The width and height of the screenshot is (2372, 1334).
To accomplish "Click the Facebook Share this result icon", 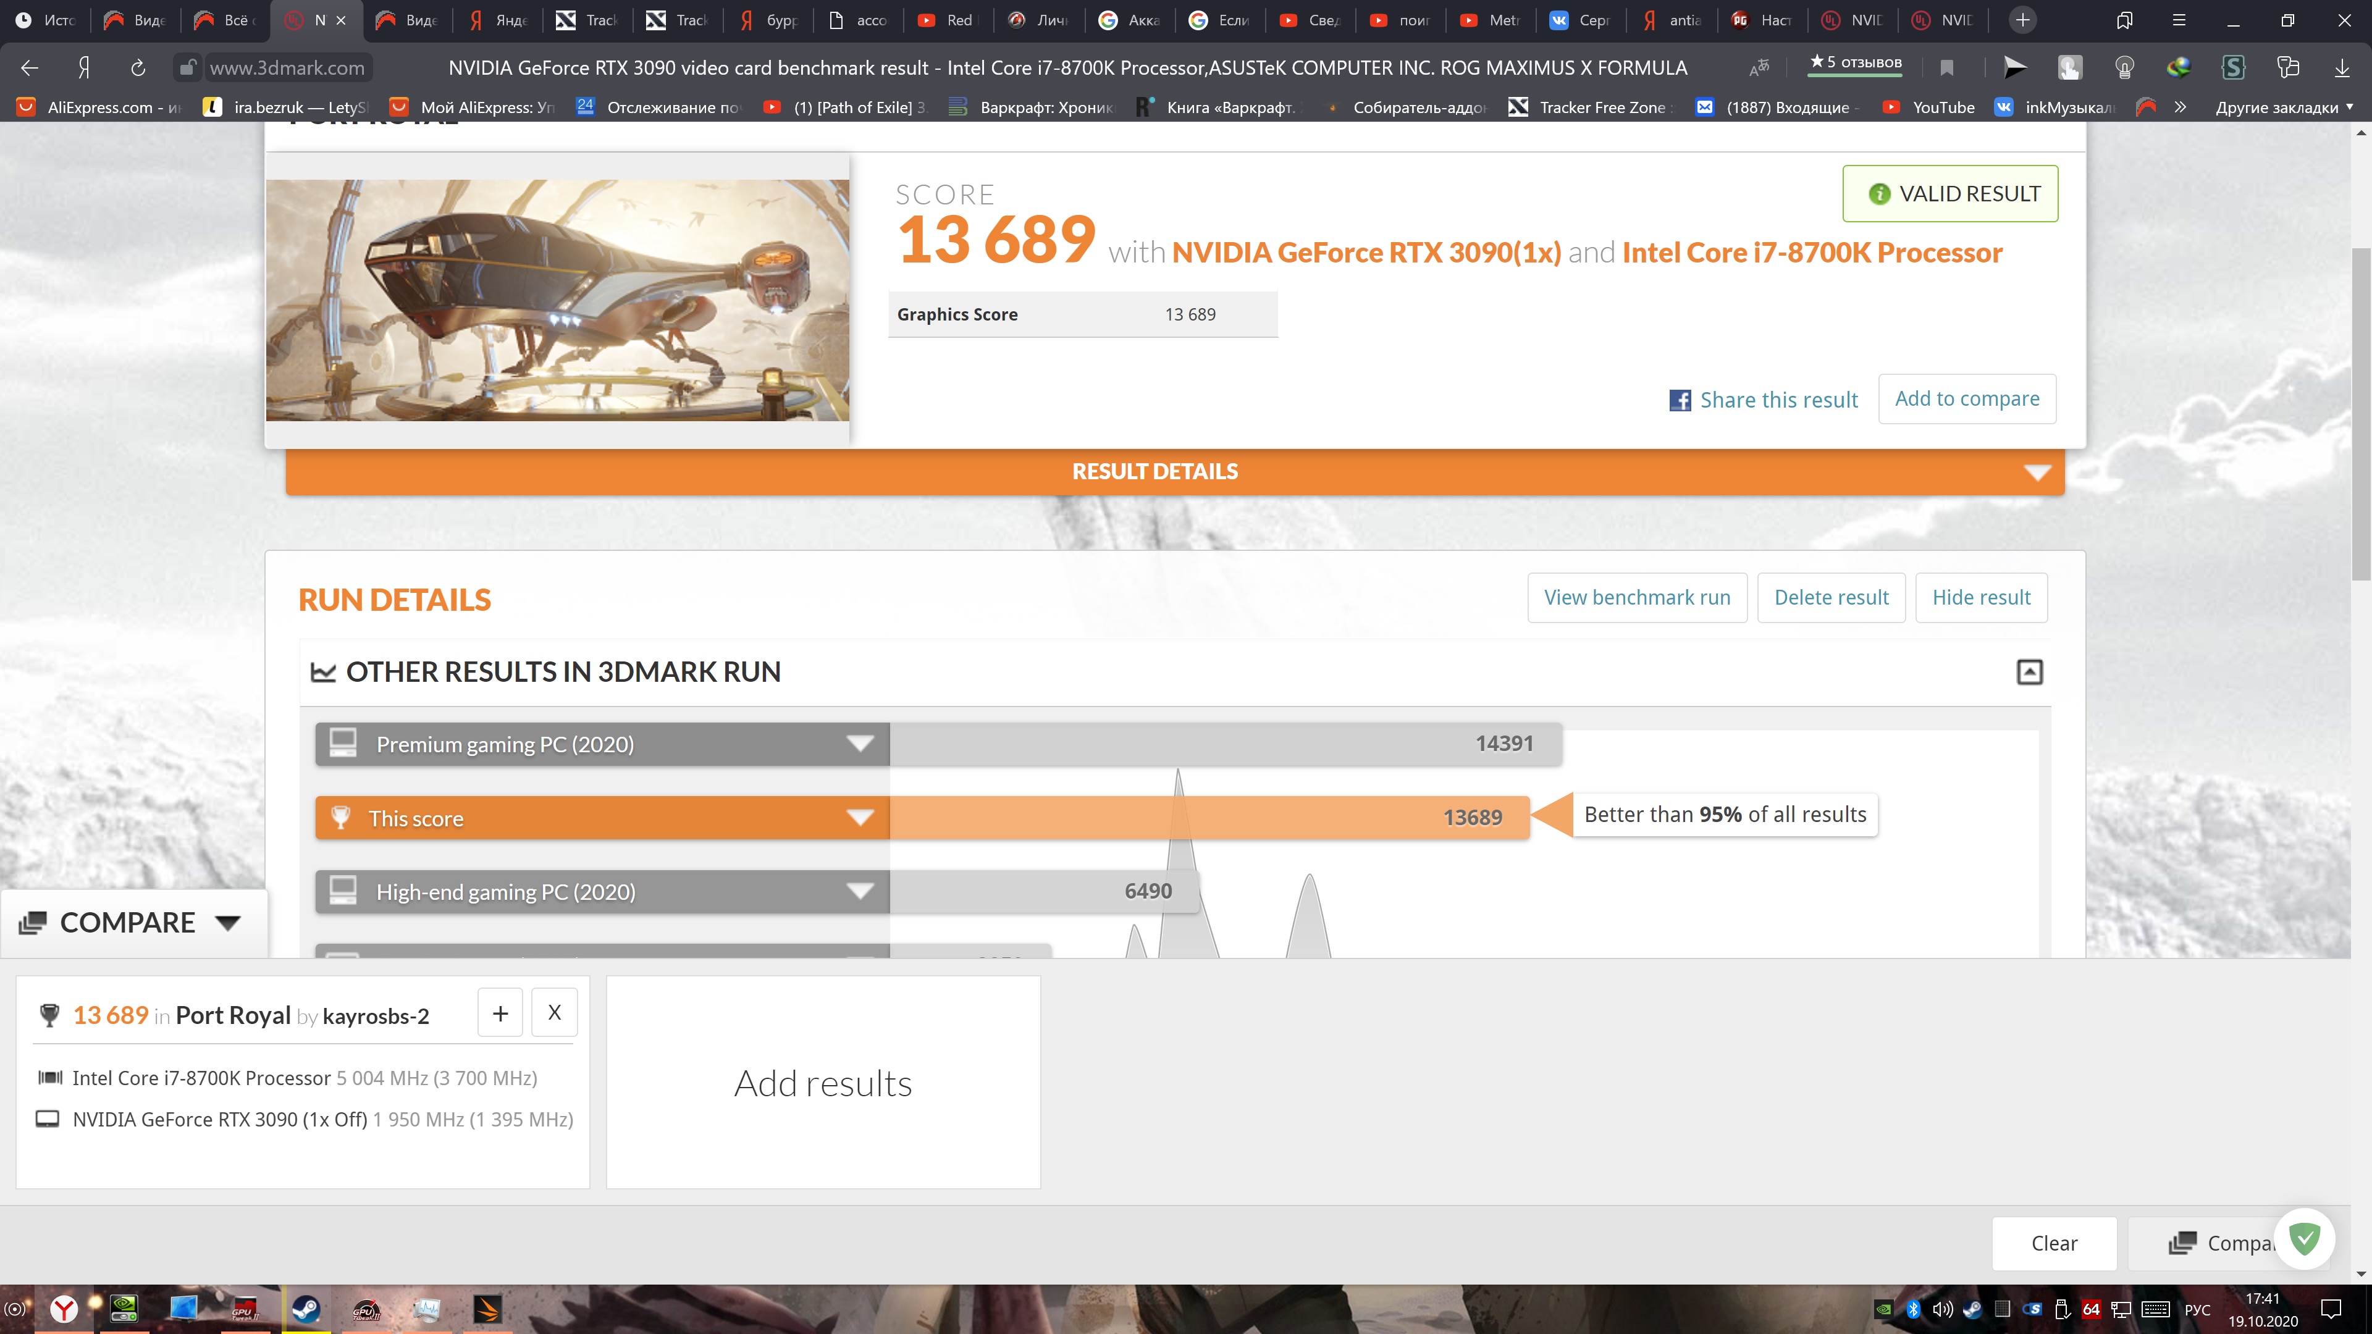I will 1680,400.
